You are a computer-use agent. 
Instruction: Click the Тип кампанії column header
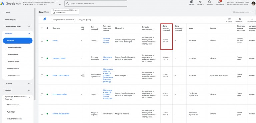pyautogui.click(x=95, y=28)
